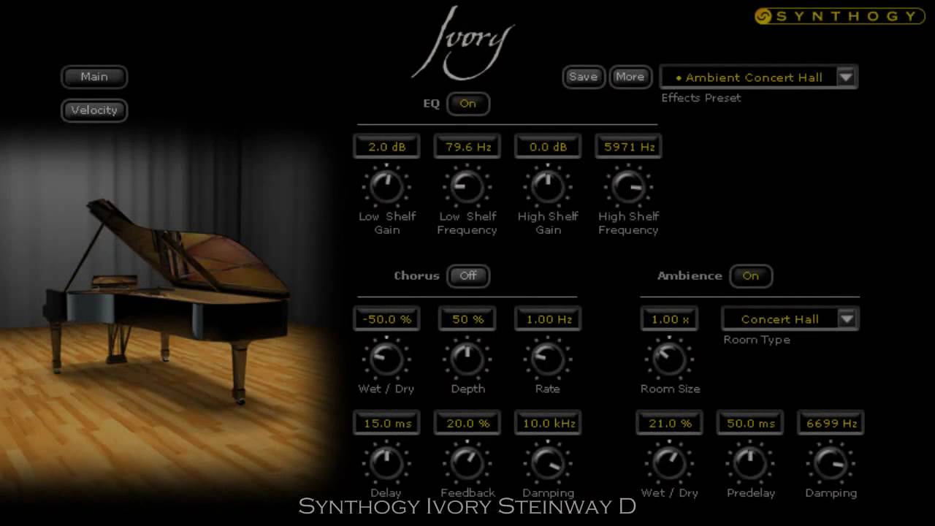Image resolution: width=935 pixels, height=526 pixels.
Task: Select the 6699 Hz Damping value field
Action: (831, 423)
